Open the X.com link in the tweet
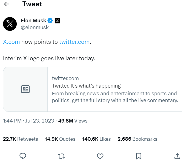Image resolution: width=182 pixels, height=163 pixels. 11,42
